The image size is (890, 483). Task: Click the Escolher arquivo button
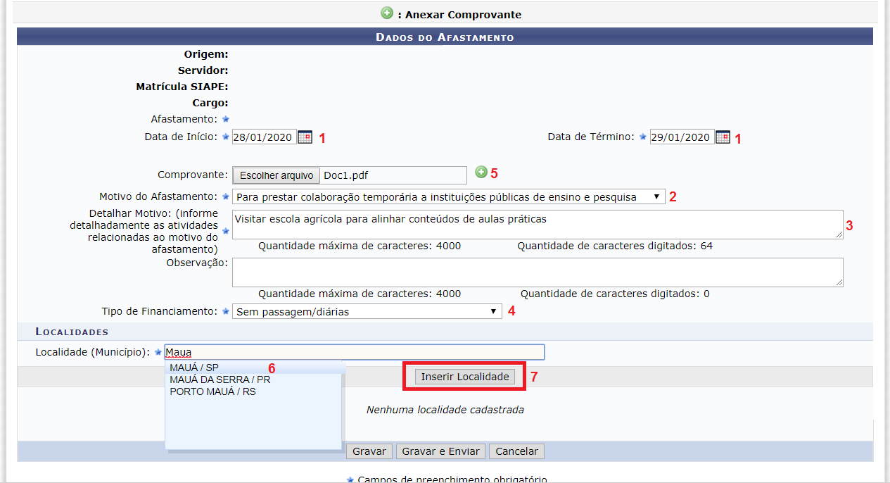(x=276, y=175)
